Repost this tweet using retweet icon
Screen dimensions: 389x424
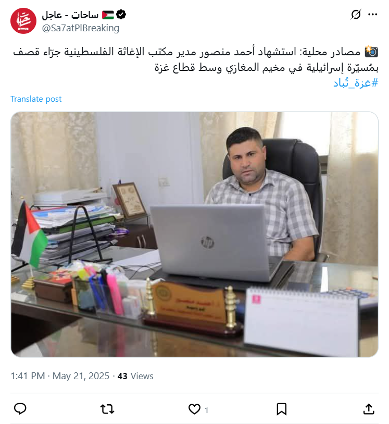(x=107, y=409)
